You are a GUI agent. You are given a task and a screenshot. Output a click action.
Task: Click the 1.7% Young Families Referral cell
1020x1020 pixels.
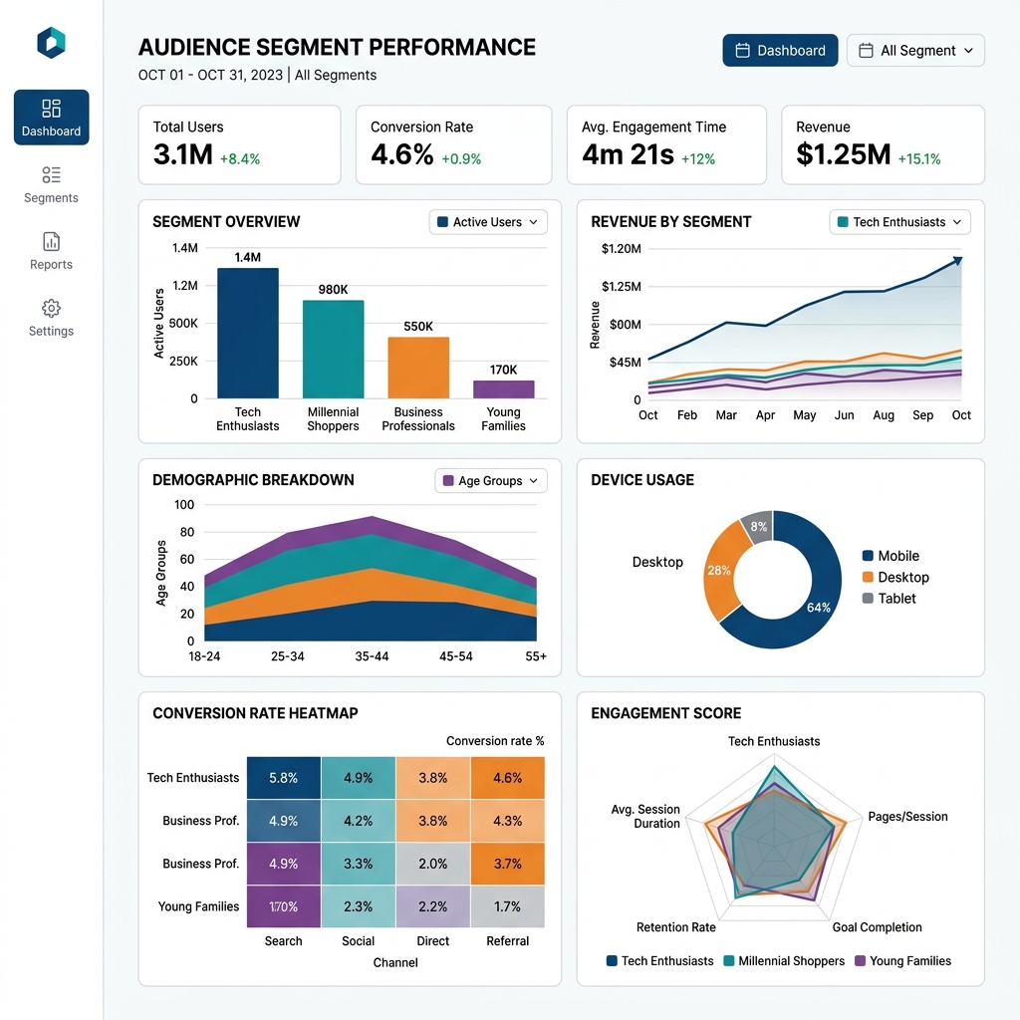click(507, 906)
